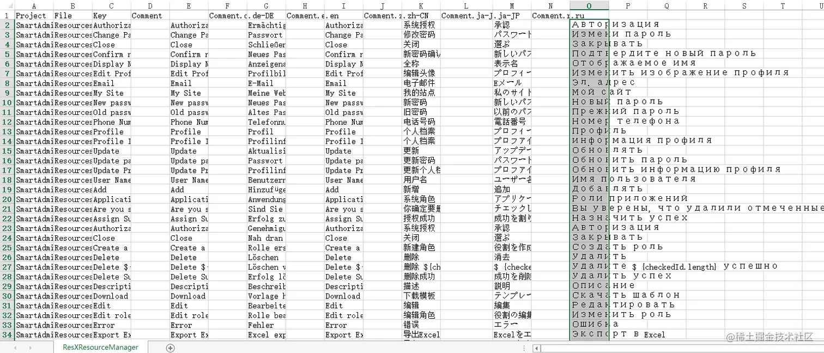
Task: Select the Japanese cell '表示名'
Action: (512, 64)
